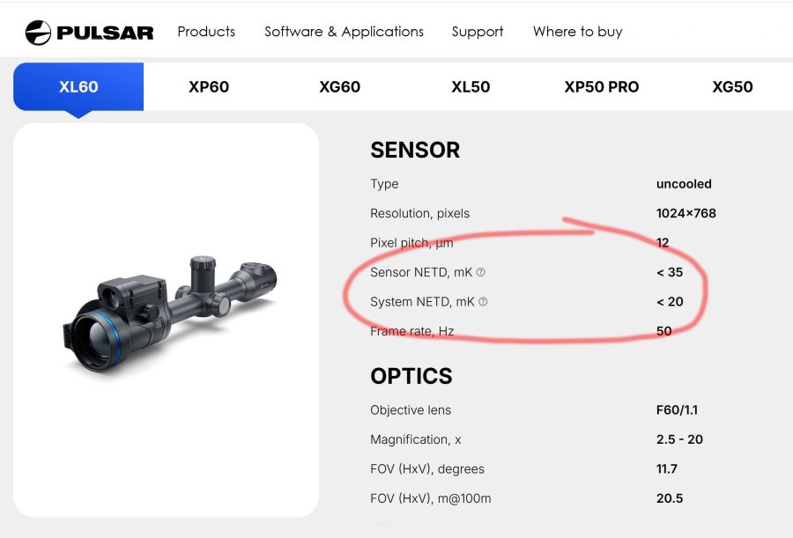The width and height of the screenshot is (793, 538).
Task: Switch to the XG60 tab
Action: 338,87
